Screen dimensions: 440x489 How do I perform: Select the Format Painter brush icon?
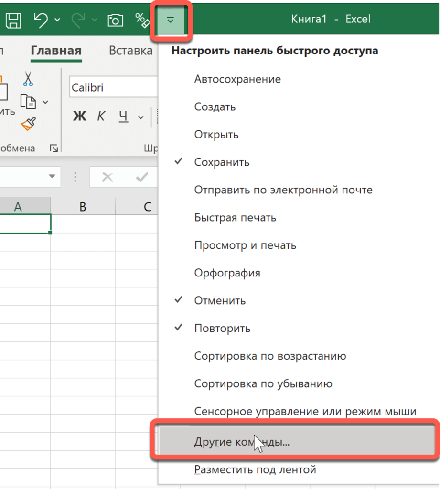(28, 124)
